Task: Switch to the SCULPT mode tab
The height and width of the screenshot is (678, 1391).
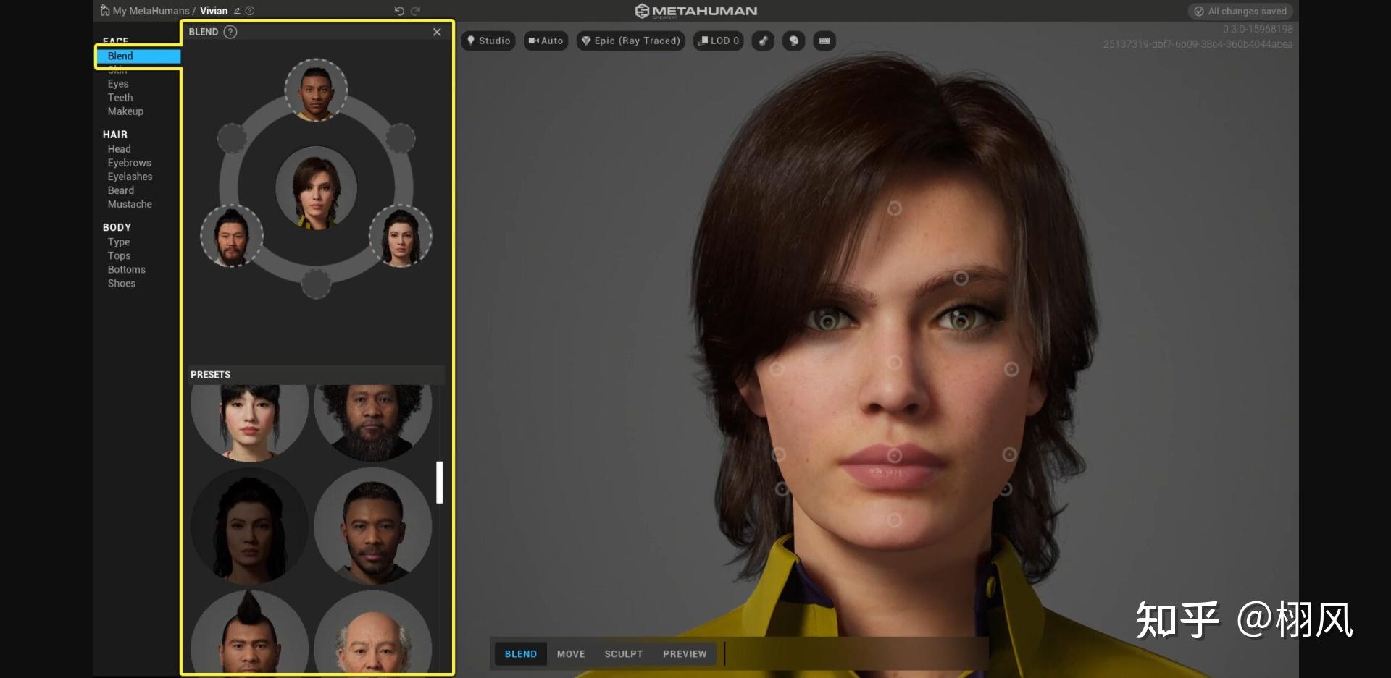Action: point(624,654)
